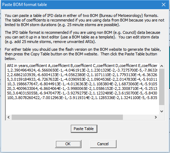170x153 pixels.
Task: Click the left arrow of the horizontal scrollbar
Action: point(8,117)
